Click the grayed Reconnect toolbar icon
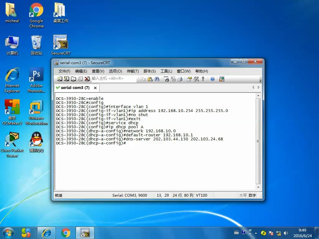This screenshot has width=319, height=239. [x=80, y=79]
